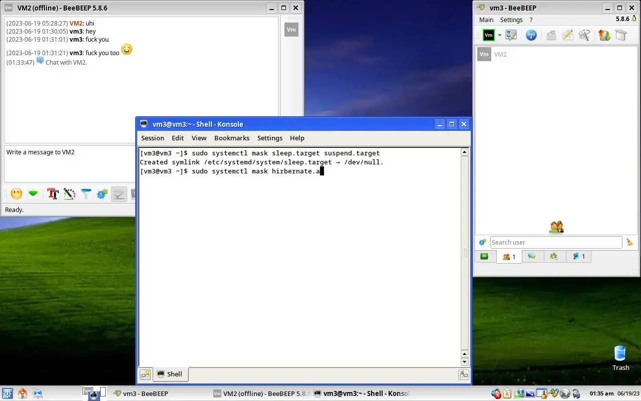The height and width of the screenshot is (401, 641).
Task: Click the white bucket icon in BeeBEEP toolbar
Action: pyautogui.click(x=621, y=35)
